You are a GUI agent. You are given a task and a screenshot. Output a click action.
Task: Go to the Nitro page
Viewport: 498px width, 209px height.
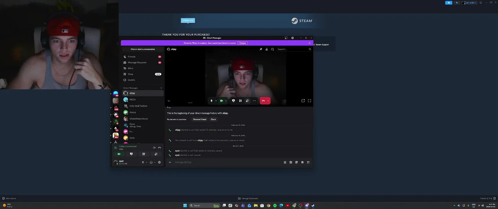[x=142, y=68]
